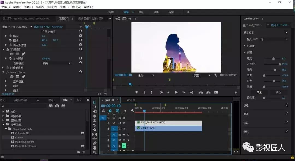Click the Export Frame camera icon
295x161 pixels.
click(216, 92)
